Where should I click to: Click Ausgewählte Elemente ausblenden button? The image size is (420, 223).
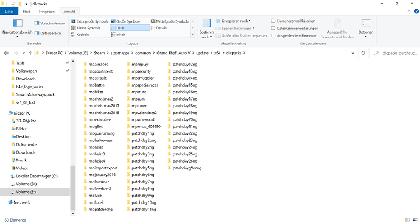[x=337, y=29]
